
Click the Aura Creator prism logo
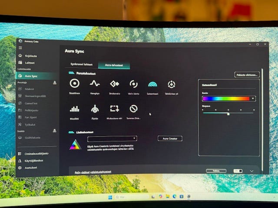pyautogui.click(x=75, y=145)
